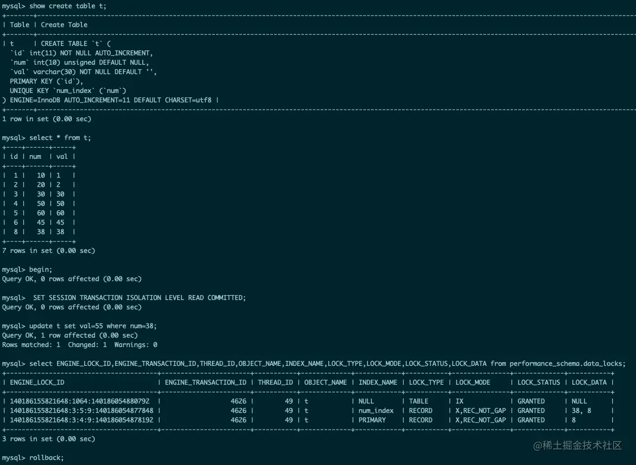Click the 'UNIQUE KEY `num_index` (`num`)' line
Image resolution: width=636 pixels, height=465 pixels.
coord(68,90)
